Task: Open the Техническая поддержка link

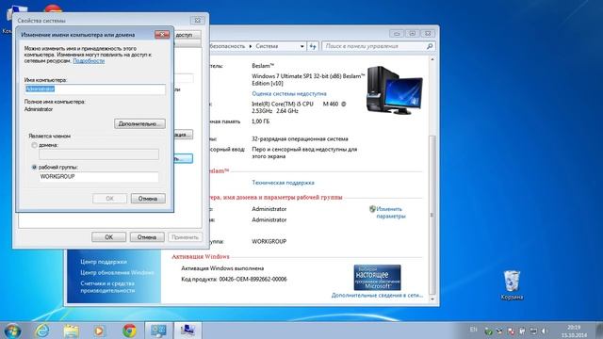Action: click(x=283, y=183)
